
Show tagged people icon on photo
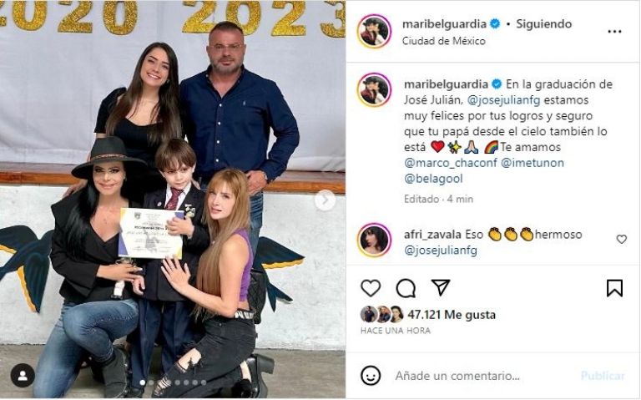[23, 376]
